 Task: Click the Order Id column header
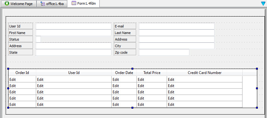[22, 73]
